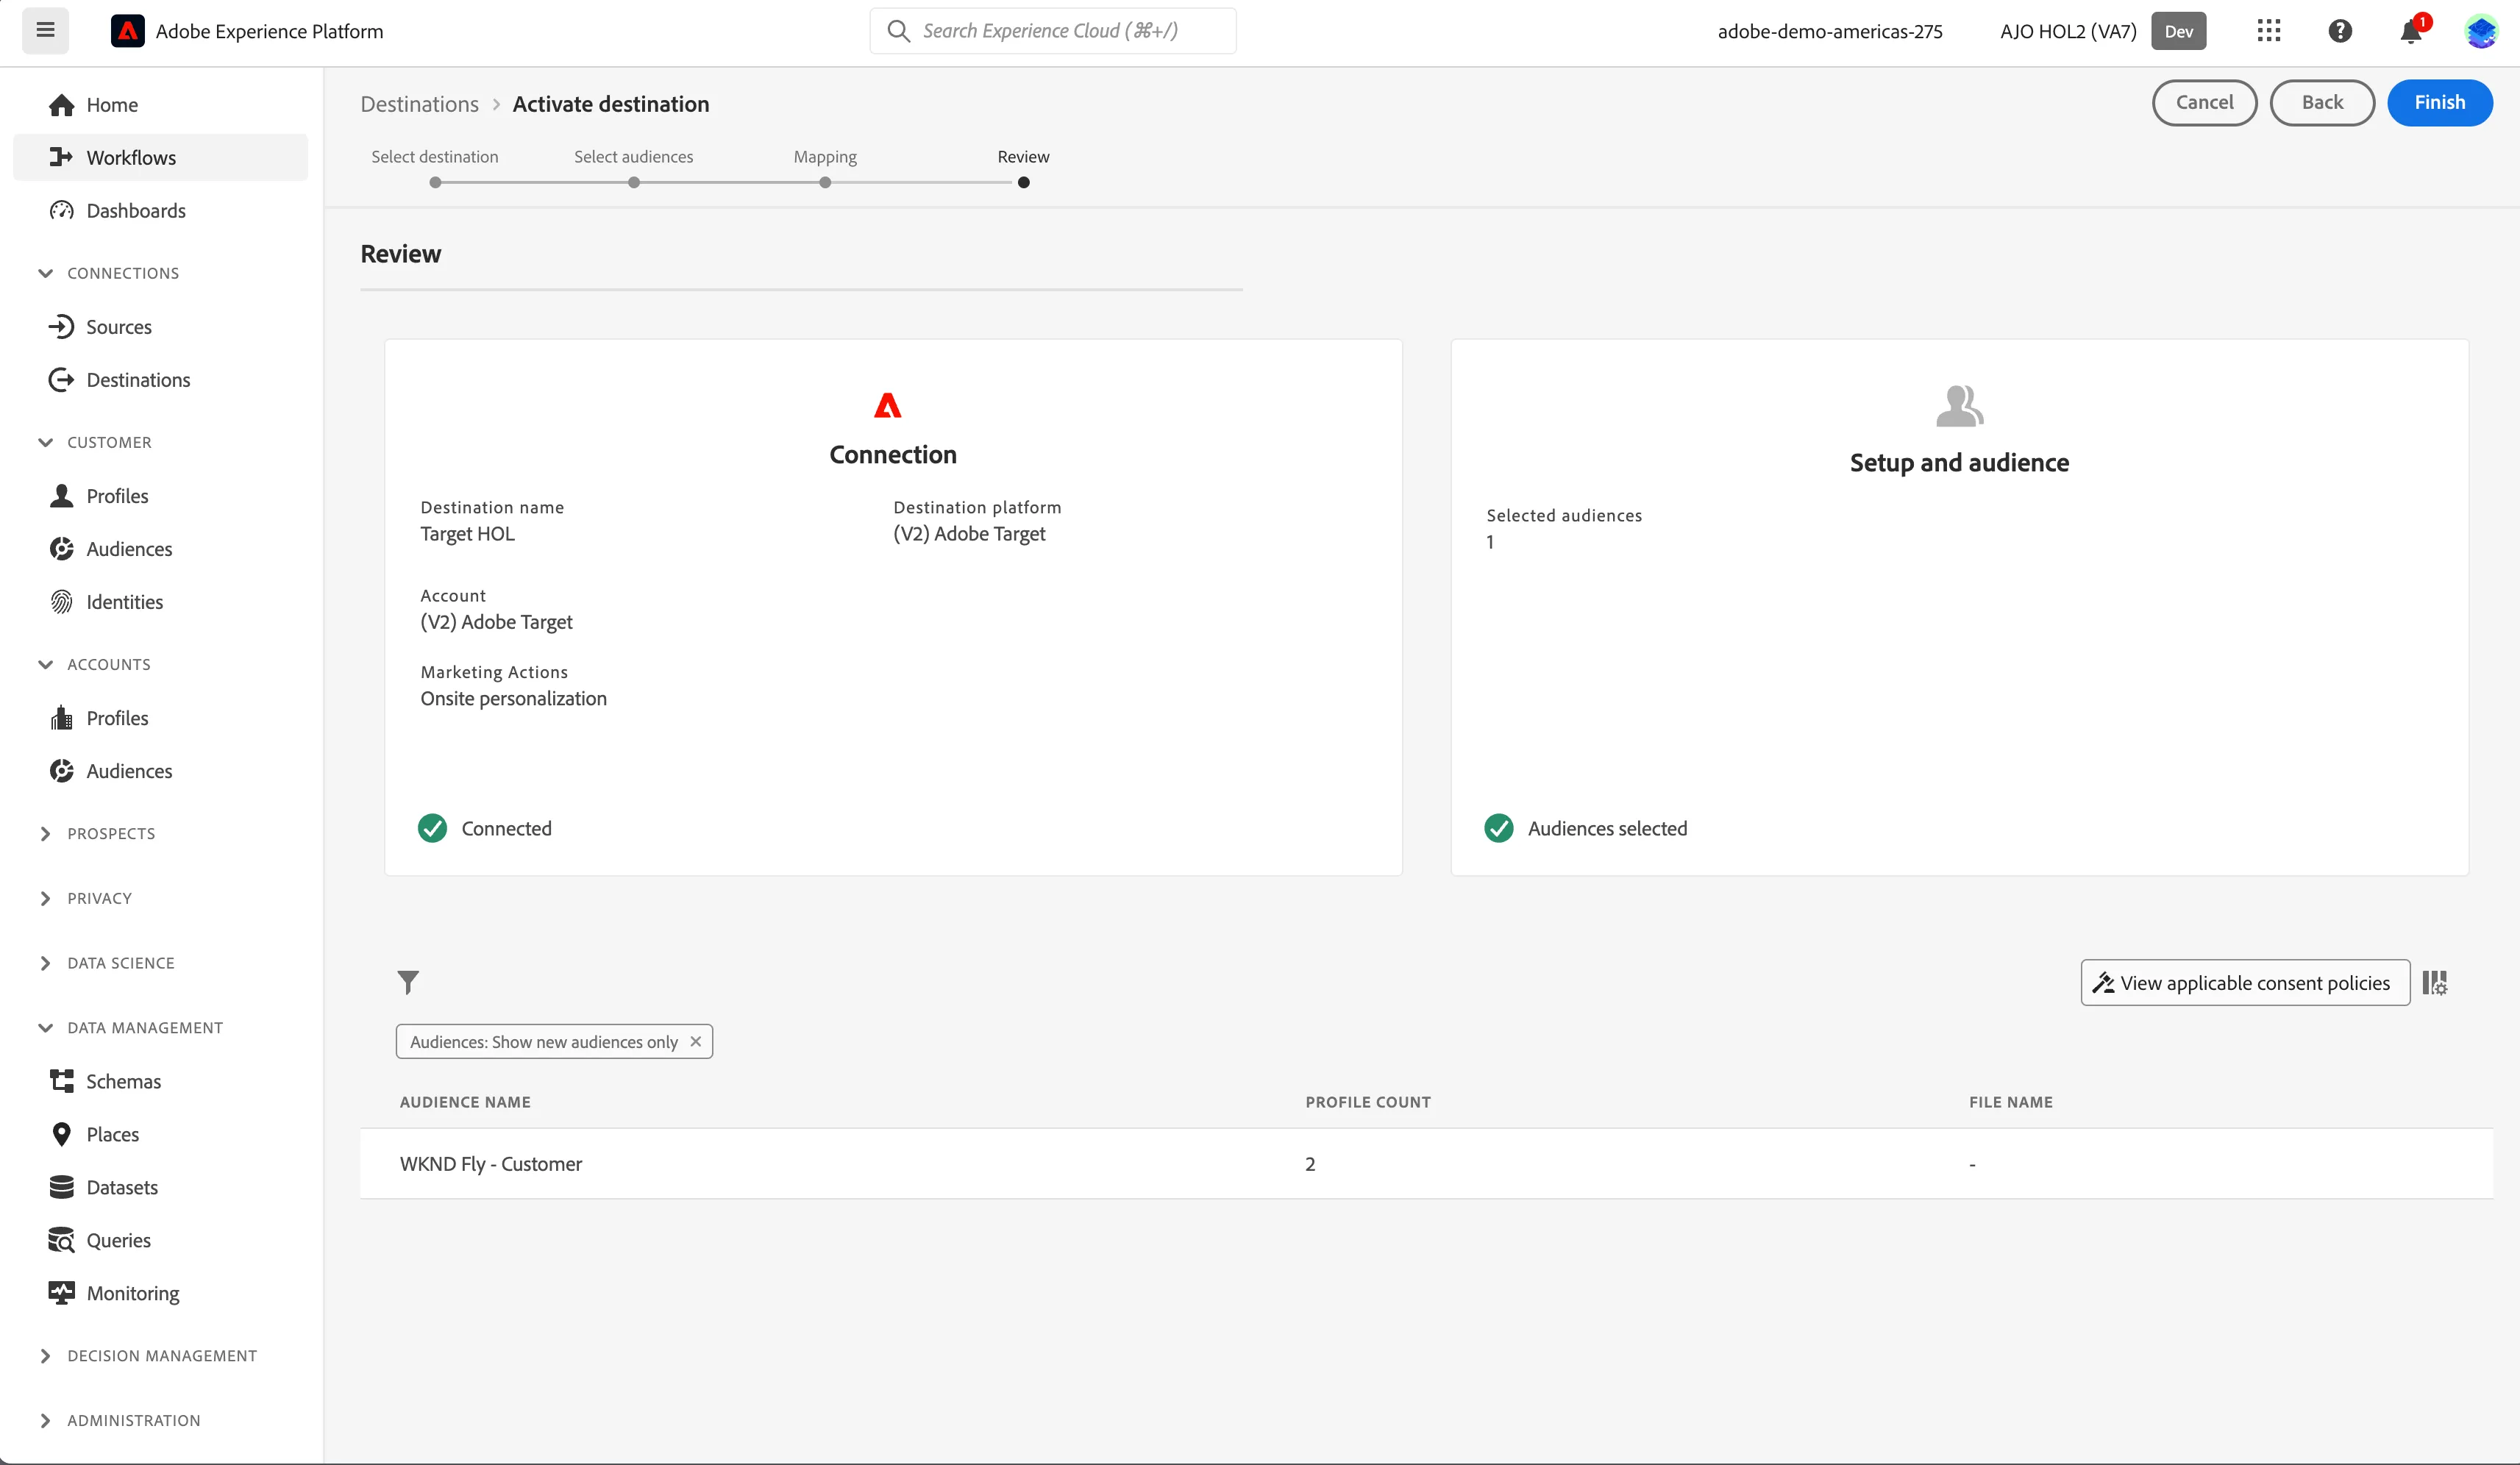Open the column settings icon
Image resolution: width=2520 pixels, height=1465 pixels.
point(2435,983)
